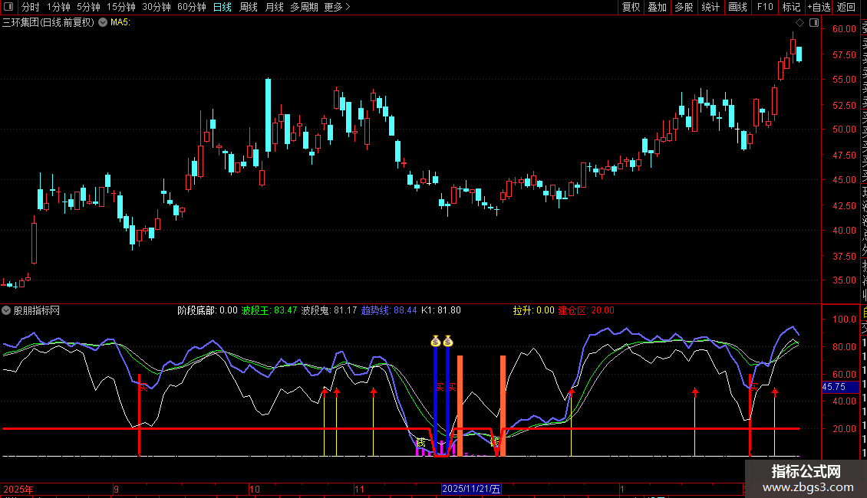Switch to 分时 chart period

tap(31, 7)
